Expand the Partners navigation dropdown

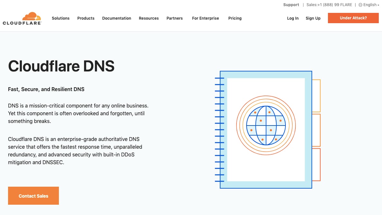click(174, 18)
